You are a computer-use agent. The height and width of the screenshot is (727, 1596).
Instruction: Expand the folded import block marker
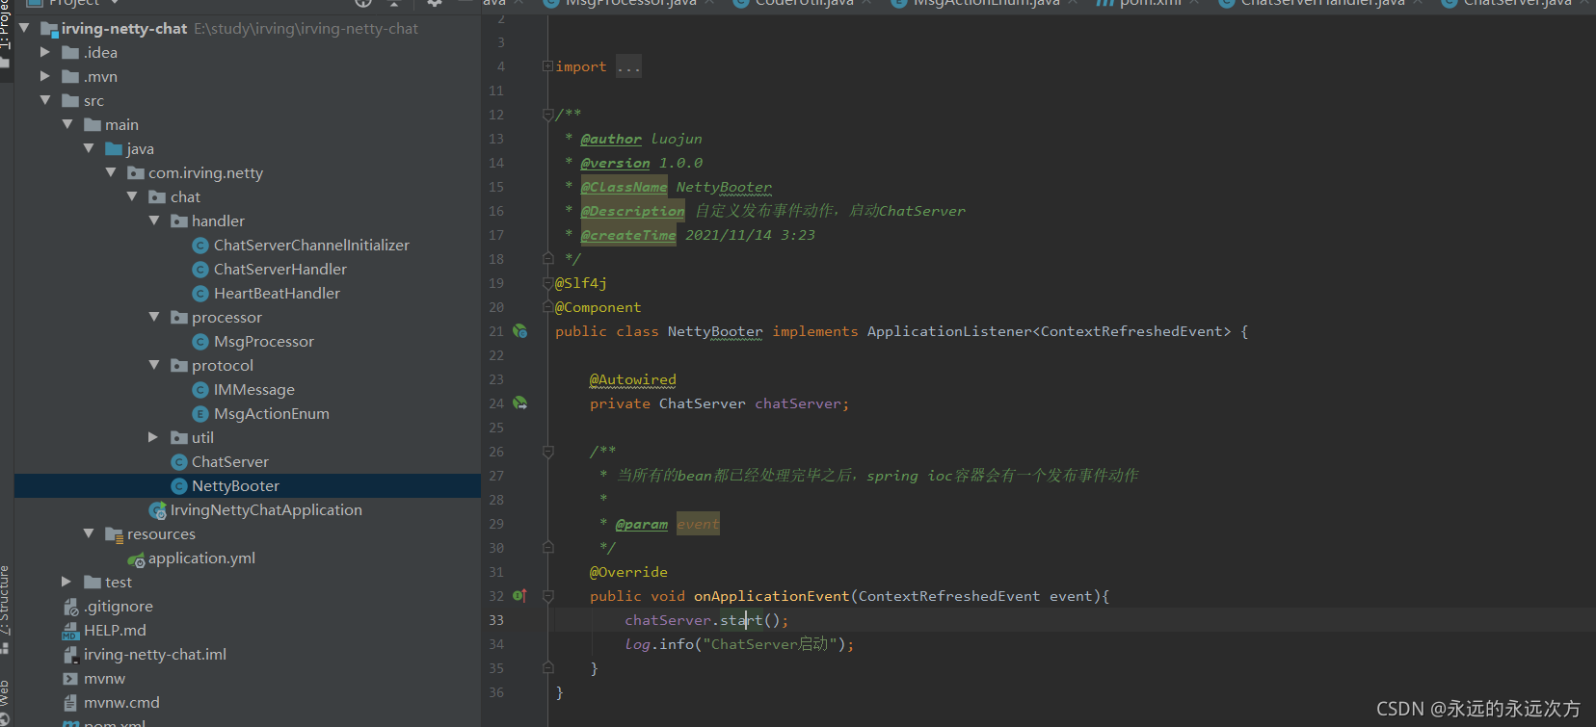[x=547, y=66]
